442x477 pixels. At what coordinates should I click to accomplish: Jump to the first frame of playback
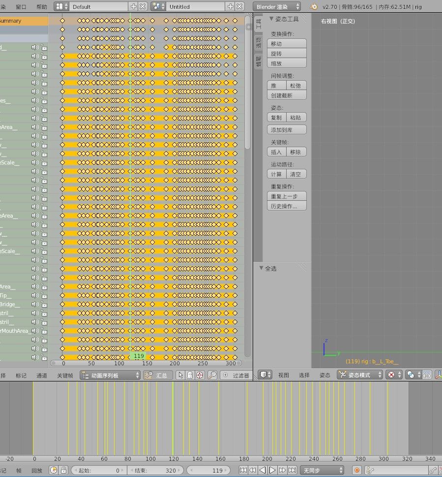coord(243,470)
